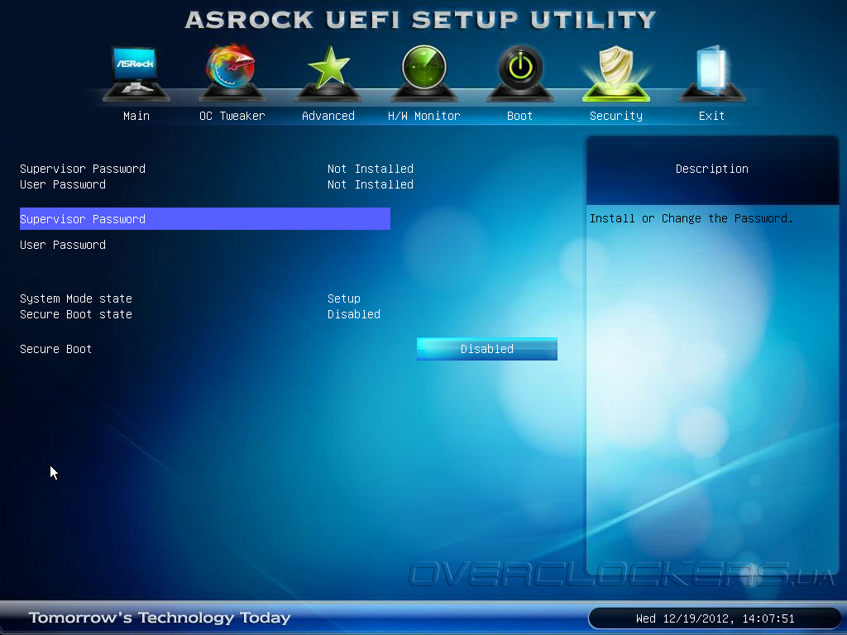The height and width of the screenshot is (635, 847).
Task: Select the green star Advanced icon
Action: (x=328, y=74)
